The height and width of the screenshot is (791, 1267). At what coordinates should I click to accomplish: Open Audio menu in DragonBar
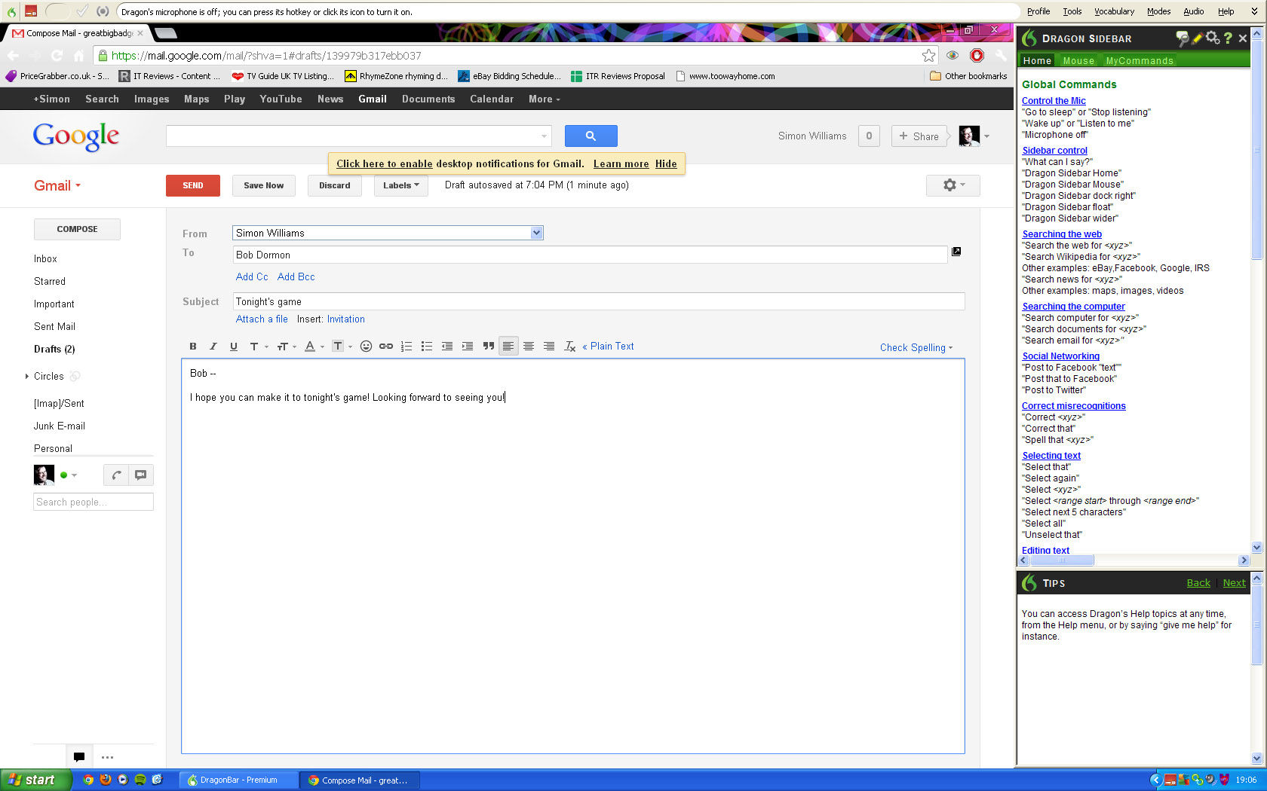point(1193,11)
